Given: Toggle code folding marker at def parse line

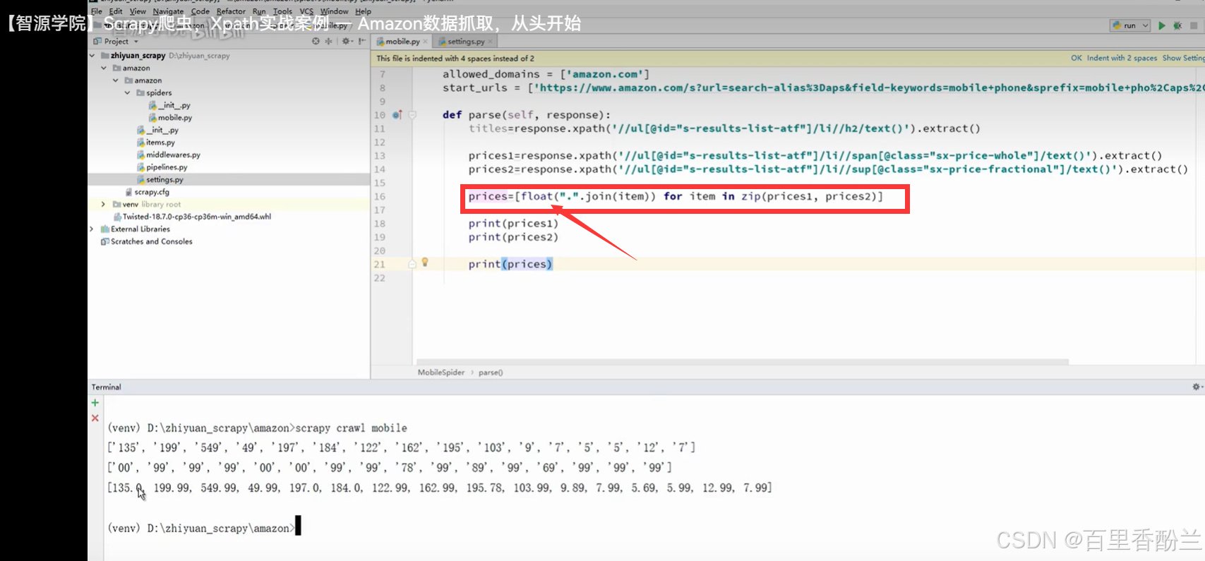Looking at the screenshot, I should [x=412, y=114].
